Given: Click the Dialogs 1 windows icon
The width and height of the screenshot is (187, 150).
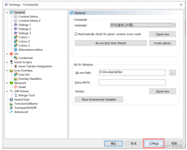Looking at the screenshot, I should pyautogui.click(x=16, y=25).
